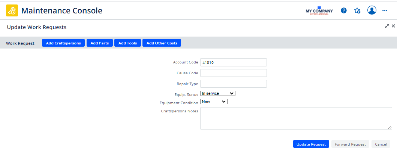This screenshot has height=162, width=397.
Task: Open the user profile avatar icon
Action: pyautogui.click(x=372, y=10)
